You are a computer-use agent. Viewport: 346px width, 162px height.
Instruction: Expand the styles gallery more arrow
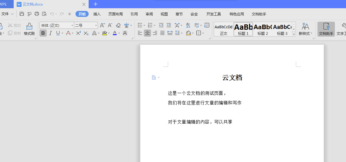[294, 34]
